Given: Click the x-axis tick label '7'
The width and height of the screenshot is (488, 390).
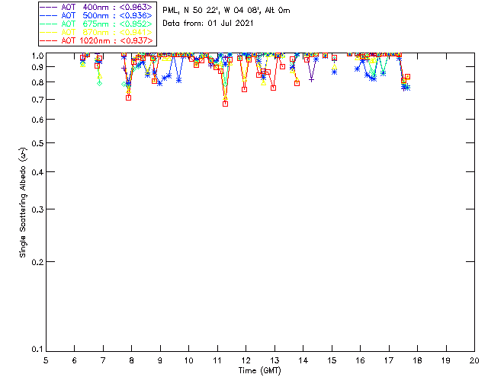Looking at the screenshot, I should point(103,360).
